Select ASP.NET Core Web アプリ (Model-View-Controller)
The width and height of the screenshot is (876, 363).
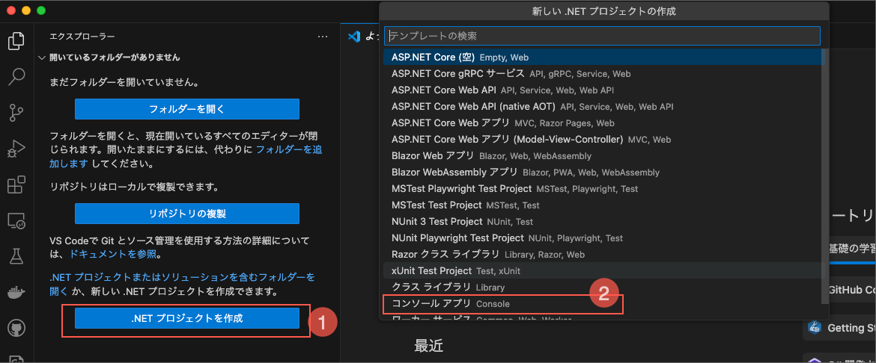(602, 140)
